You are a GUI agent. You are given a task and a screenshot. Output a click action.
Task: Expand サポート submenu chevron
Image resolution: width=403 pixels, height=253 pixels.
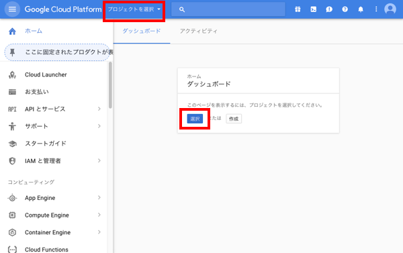99,126
